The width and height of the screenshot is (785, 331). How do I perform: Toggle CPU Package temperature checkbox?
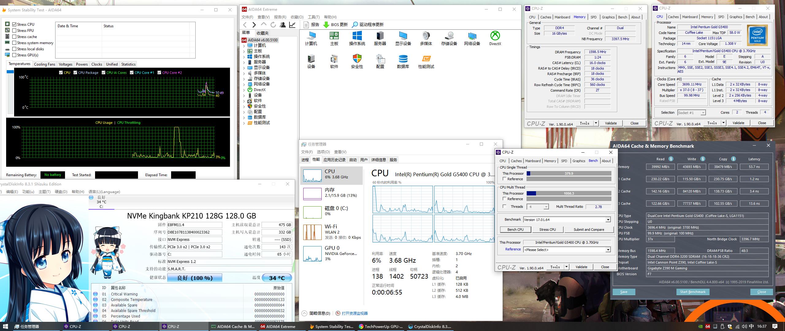point(75,73)
